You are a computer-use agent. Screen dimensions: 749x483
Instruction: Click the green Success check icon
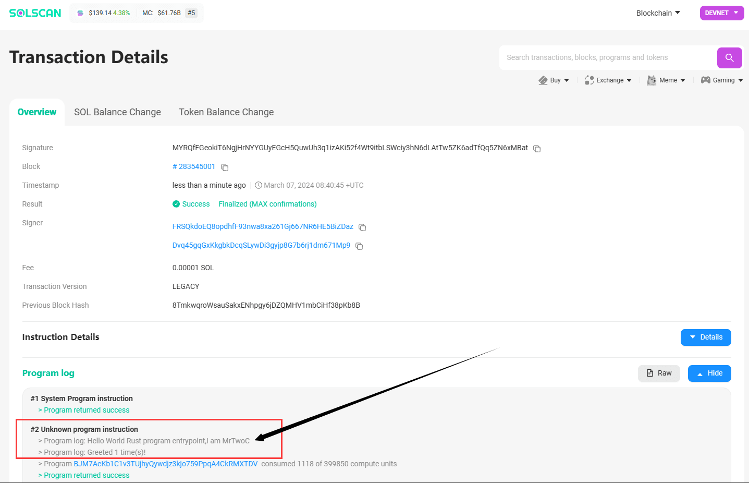pyautogui.click(x=176, y=204)
